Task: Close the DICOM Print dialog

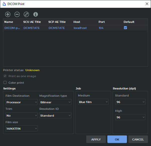Action: 147,4
